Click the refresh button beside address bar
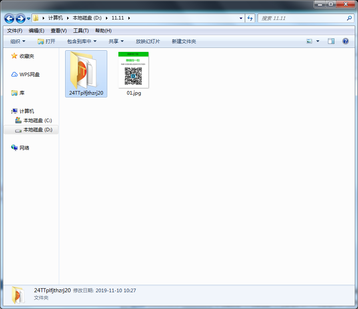 pyautogui.click(x=250, y=18)
